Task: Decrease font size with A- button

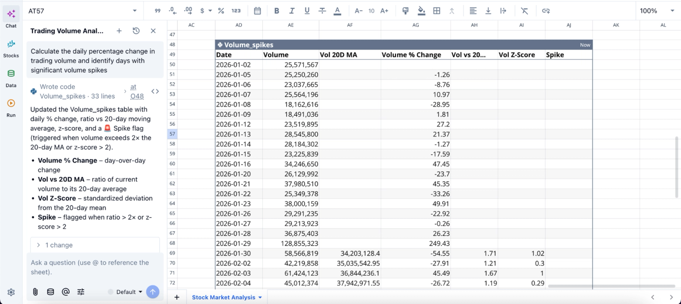Action: click(x=358, y=11)
